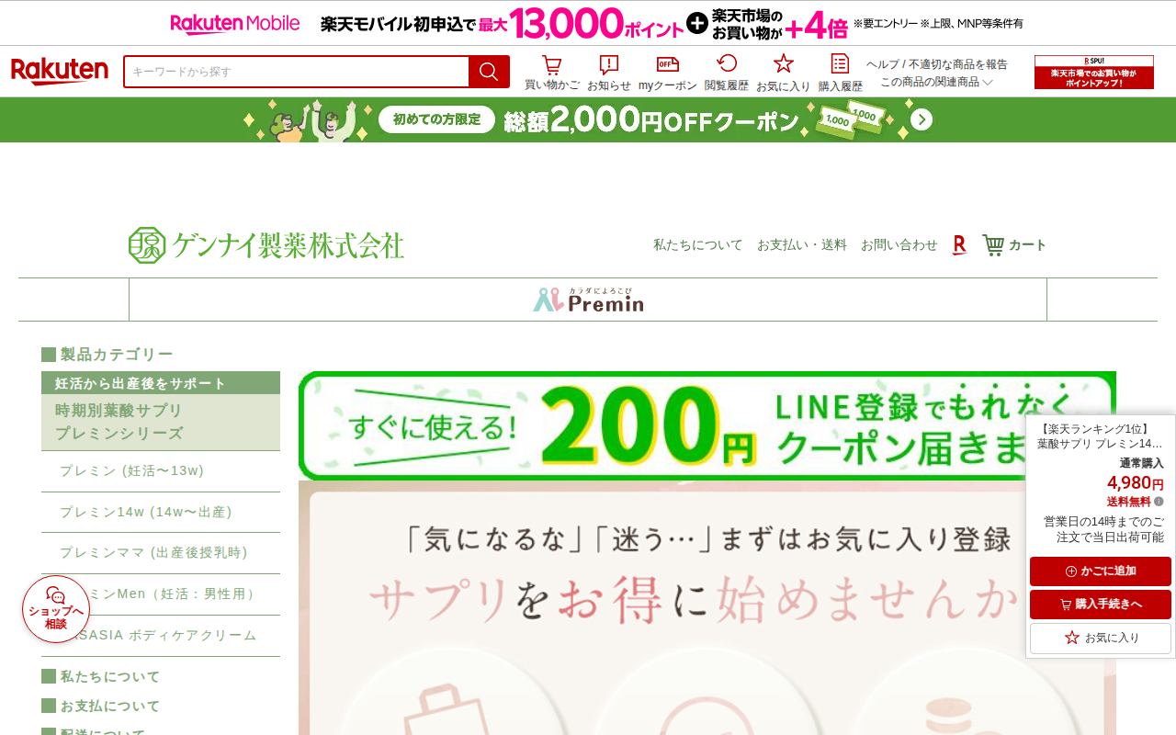The width and height of the screenshot is (1176, 735).
Task: Click the かごに追加 button
Action: (x=1100, y=571)
